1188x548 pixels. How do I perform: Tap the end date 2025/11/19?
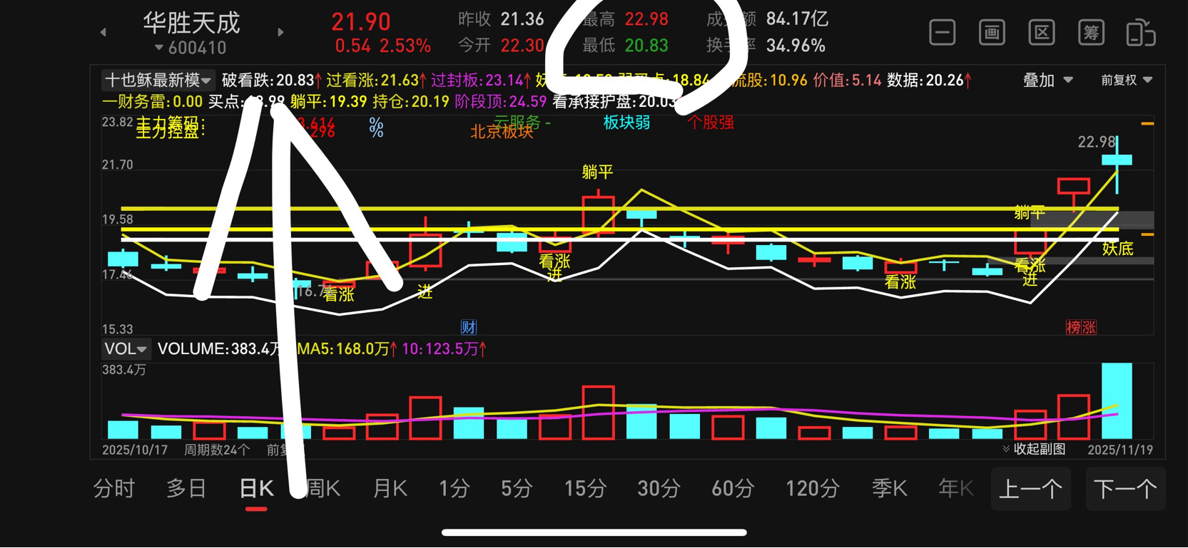(1120, 450)
